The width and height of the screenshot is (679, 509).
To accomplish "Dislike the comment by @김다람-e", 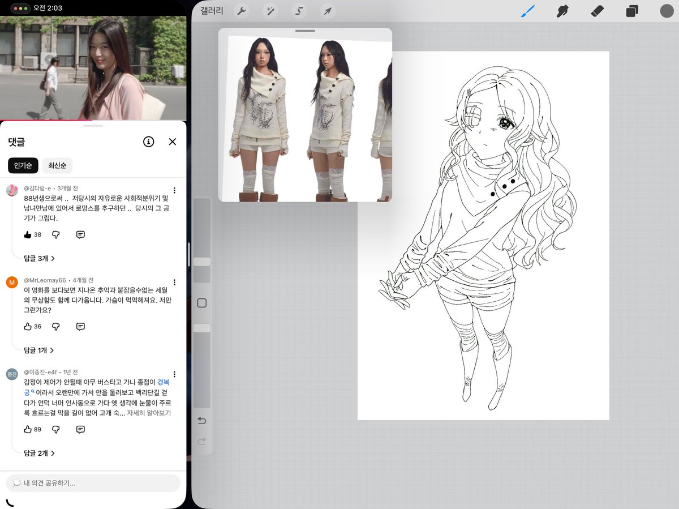I will pos(55,234).
